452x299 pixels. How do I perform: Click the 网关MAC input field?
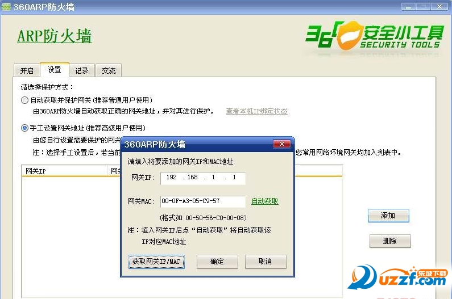point(202,201)
